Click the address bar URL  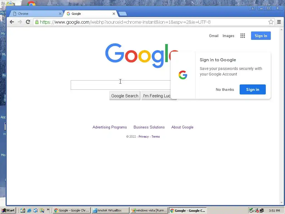click(x=125, y=22)
